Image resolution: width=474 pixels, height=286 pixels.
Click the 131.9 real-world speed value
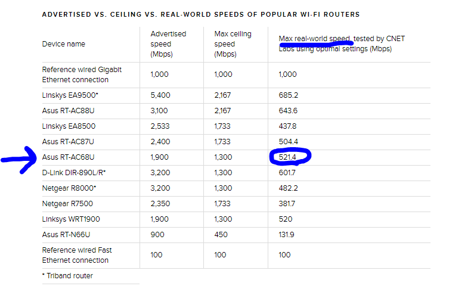286,235
